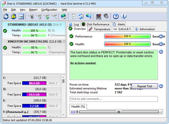
Task: Click the networked computers toolbar icon
Action: tap(89, 16)
